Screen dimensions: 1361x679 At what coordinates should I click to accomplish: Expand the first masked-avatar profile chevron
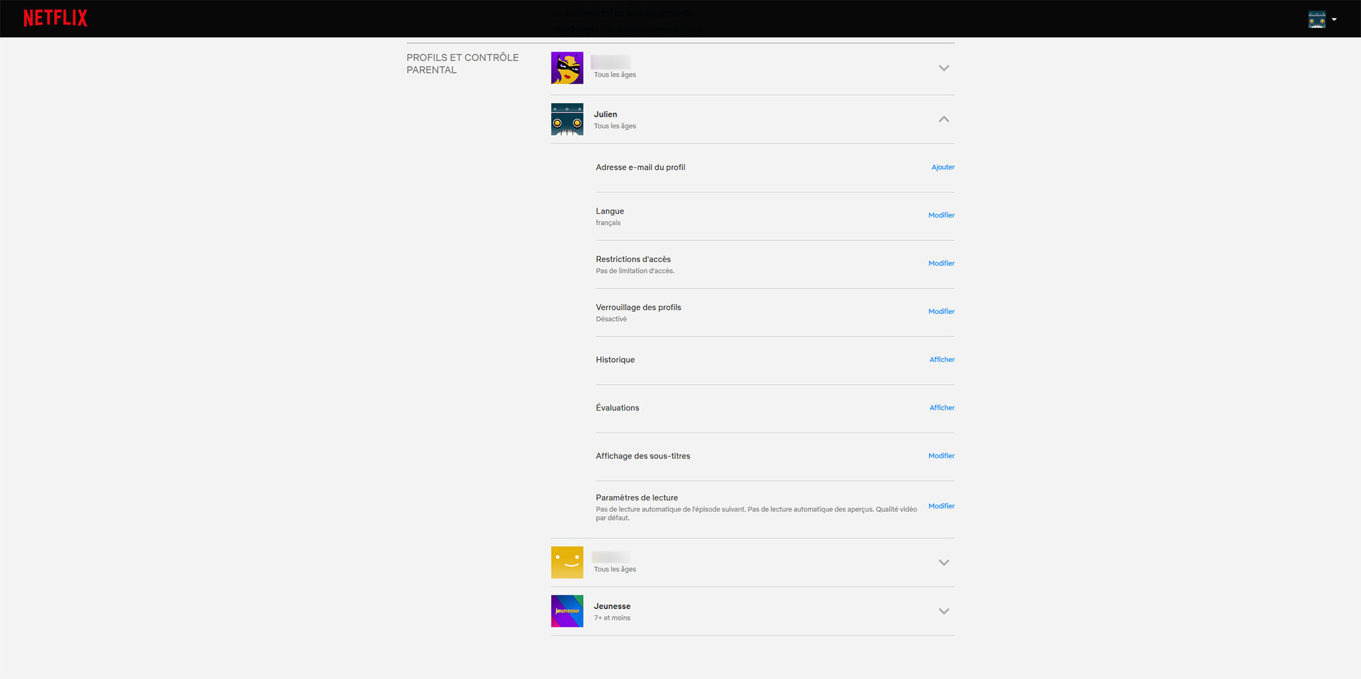[944, 68]
